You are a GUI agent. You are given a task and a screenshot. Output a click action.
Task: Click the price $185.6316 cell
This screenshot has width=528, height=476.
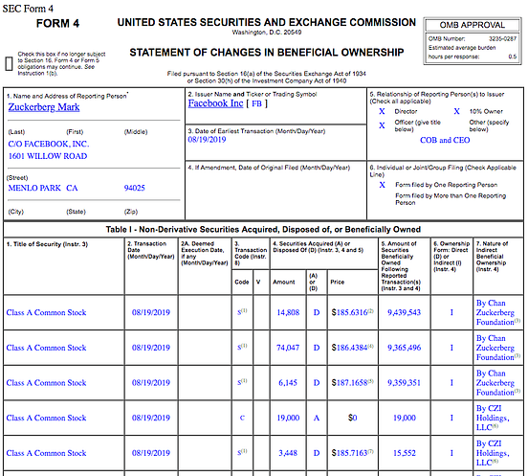353,312
